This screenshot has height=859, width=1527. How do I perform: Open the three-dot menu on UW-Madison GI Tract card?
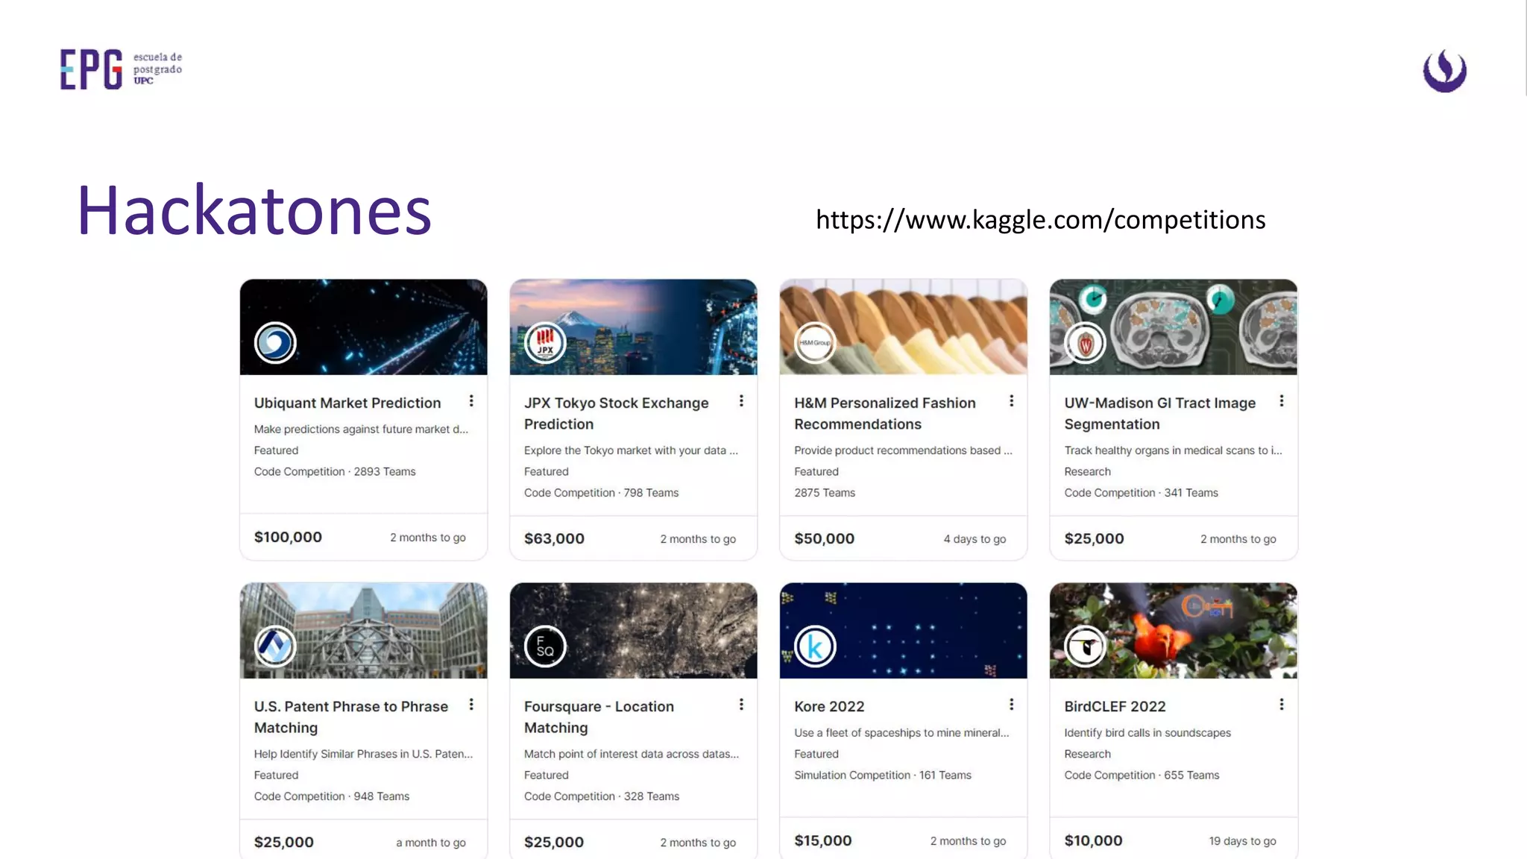pos(1281,401)
